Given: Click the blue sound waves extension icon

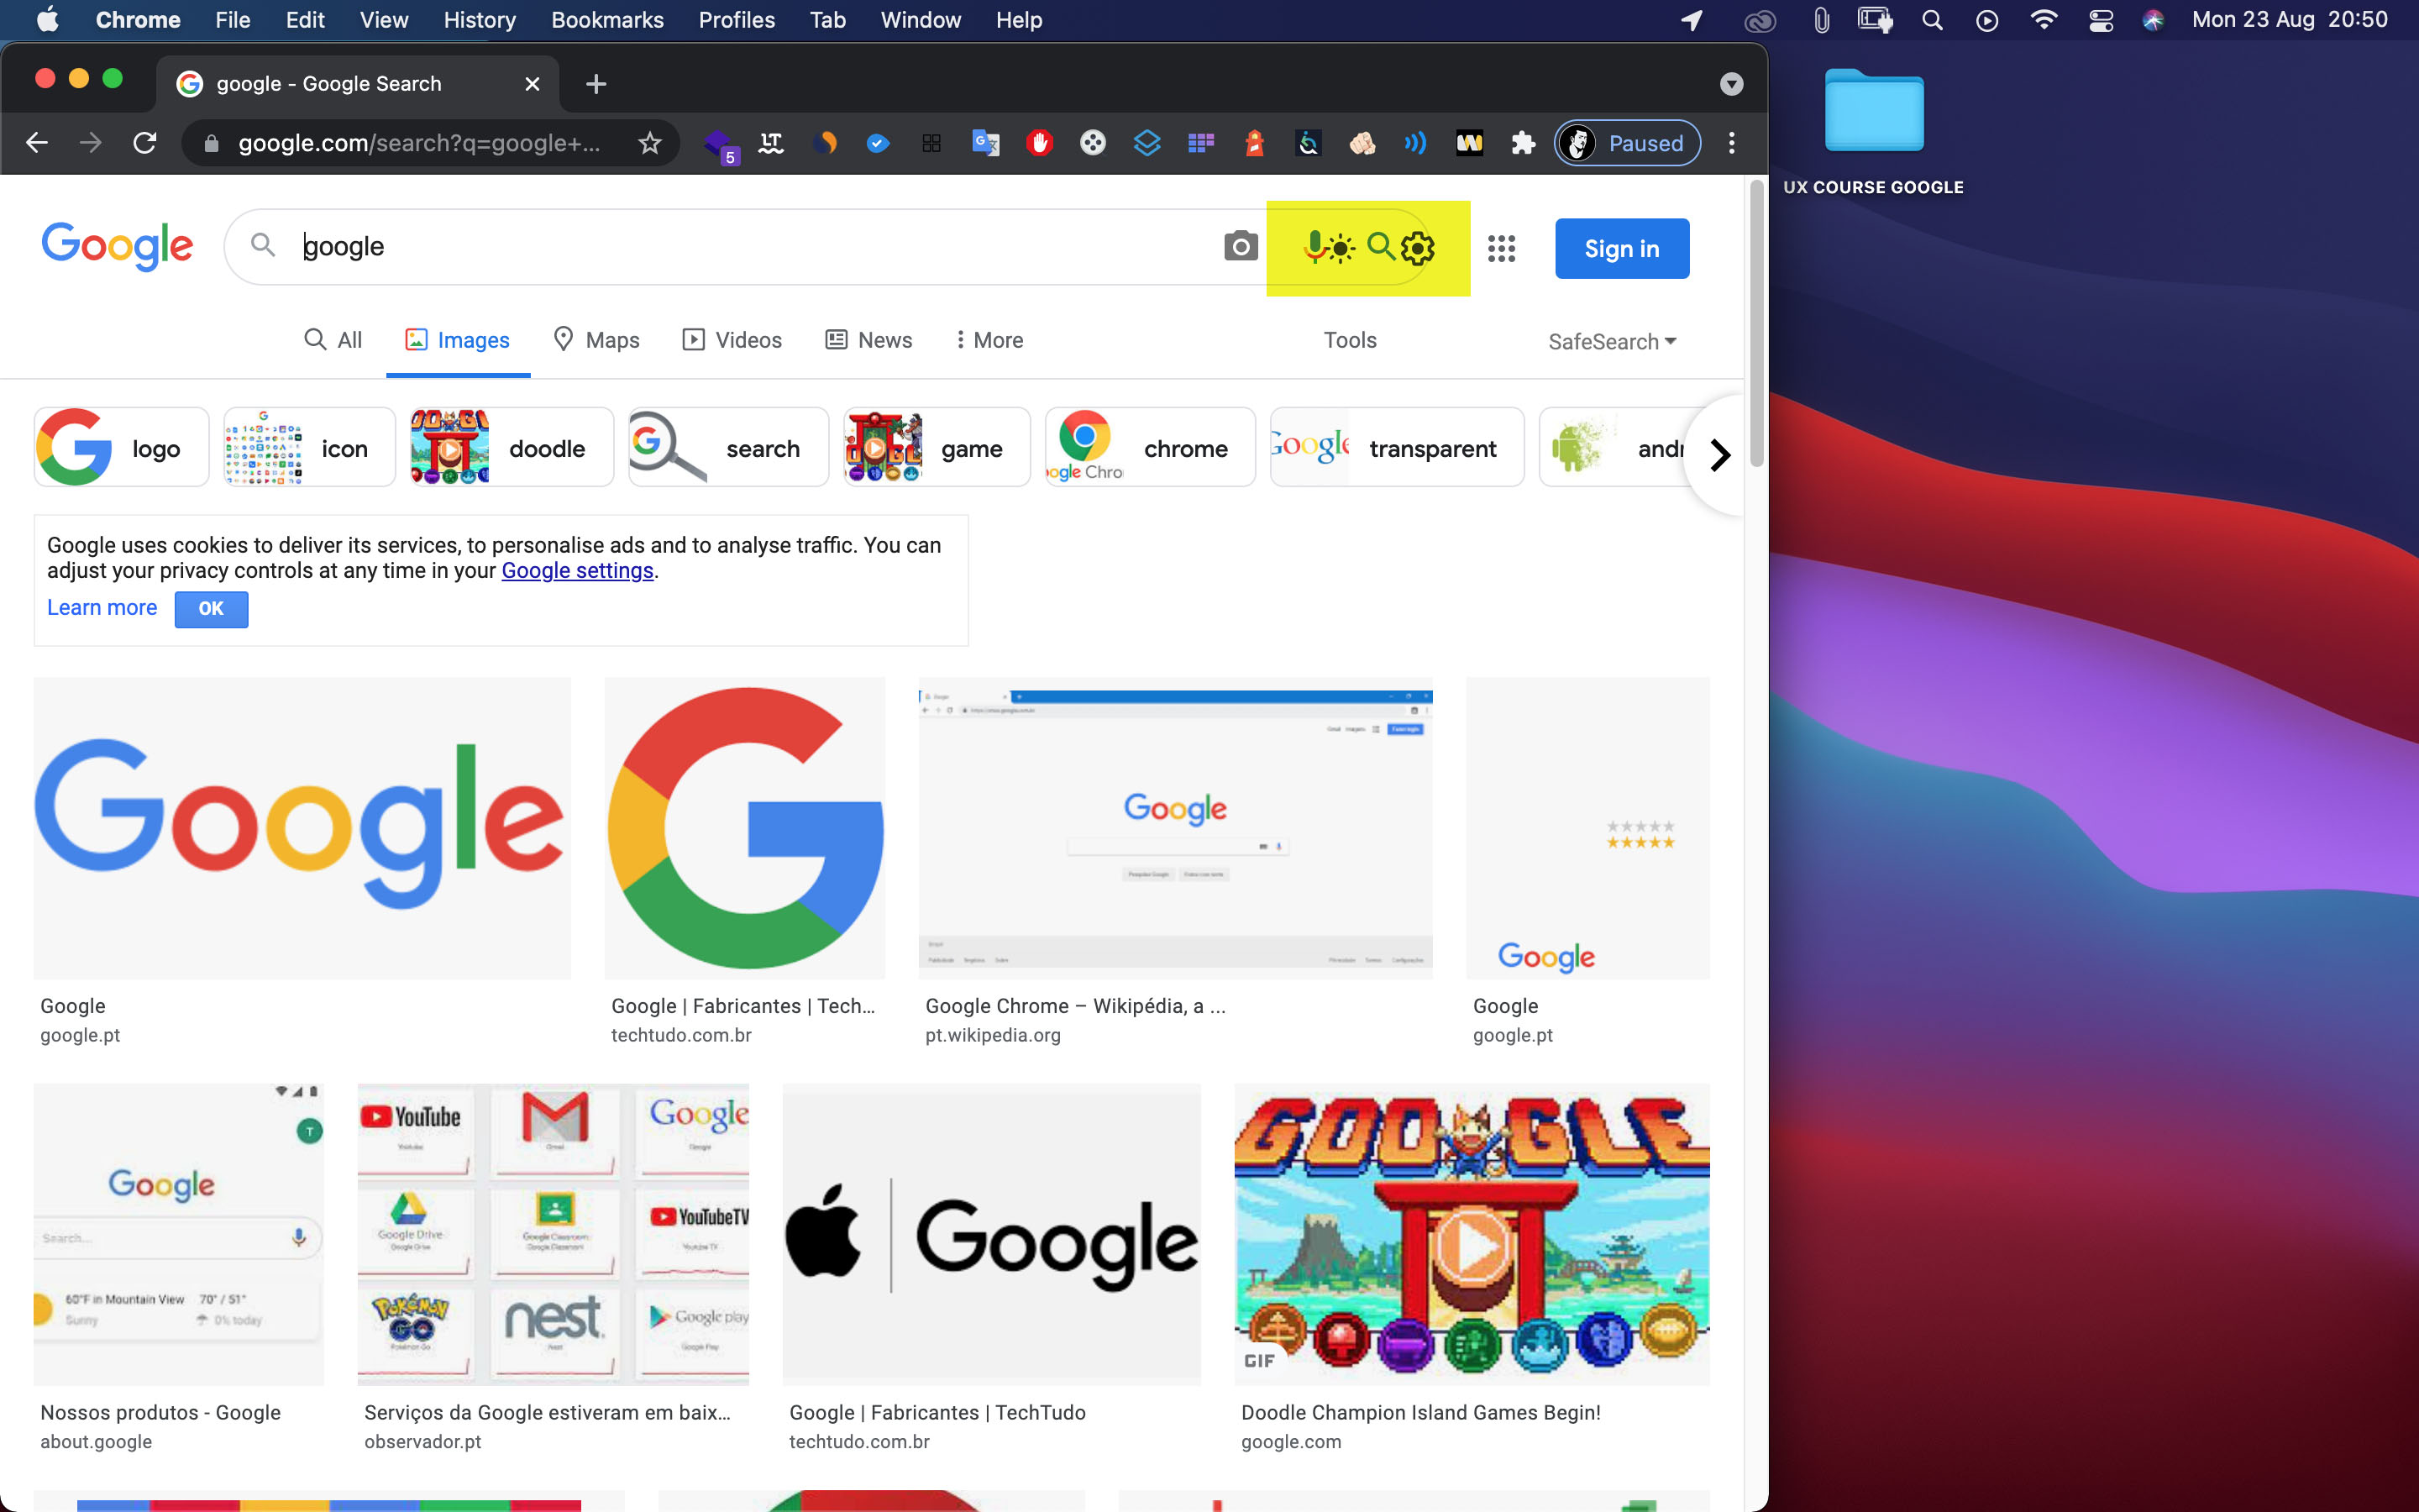Looking at the screenshot, I should pos(1415,143).
